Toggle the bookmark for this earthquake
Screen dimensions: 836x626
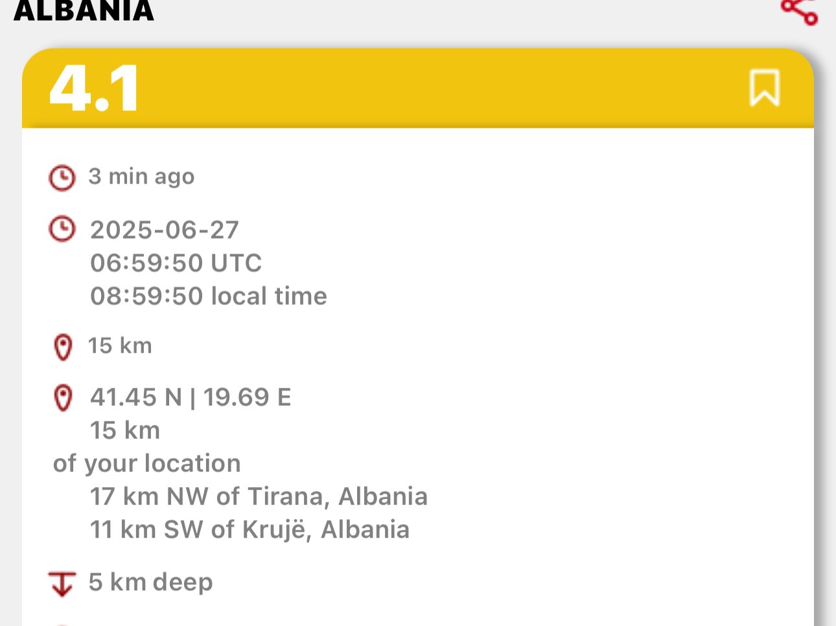click(764, 88)
